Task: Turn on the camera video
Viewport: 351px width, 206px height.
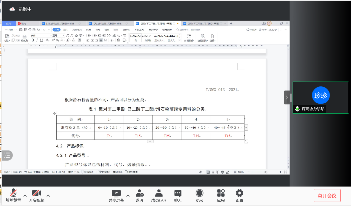Action: [x=36, y=195]
